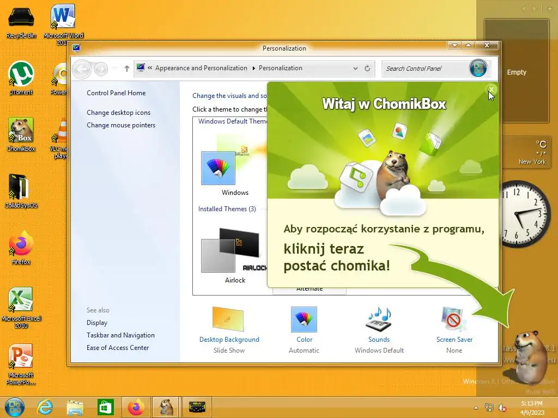
Task: Open Display link under See also
Action: 97,323
